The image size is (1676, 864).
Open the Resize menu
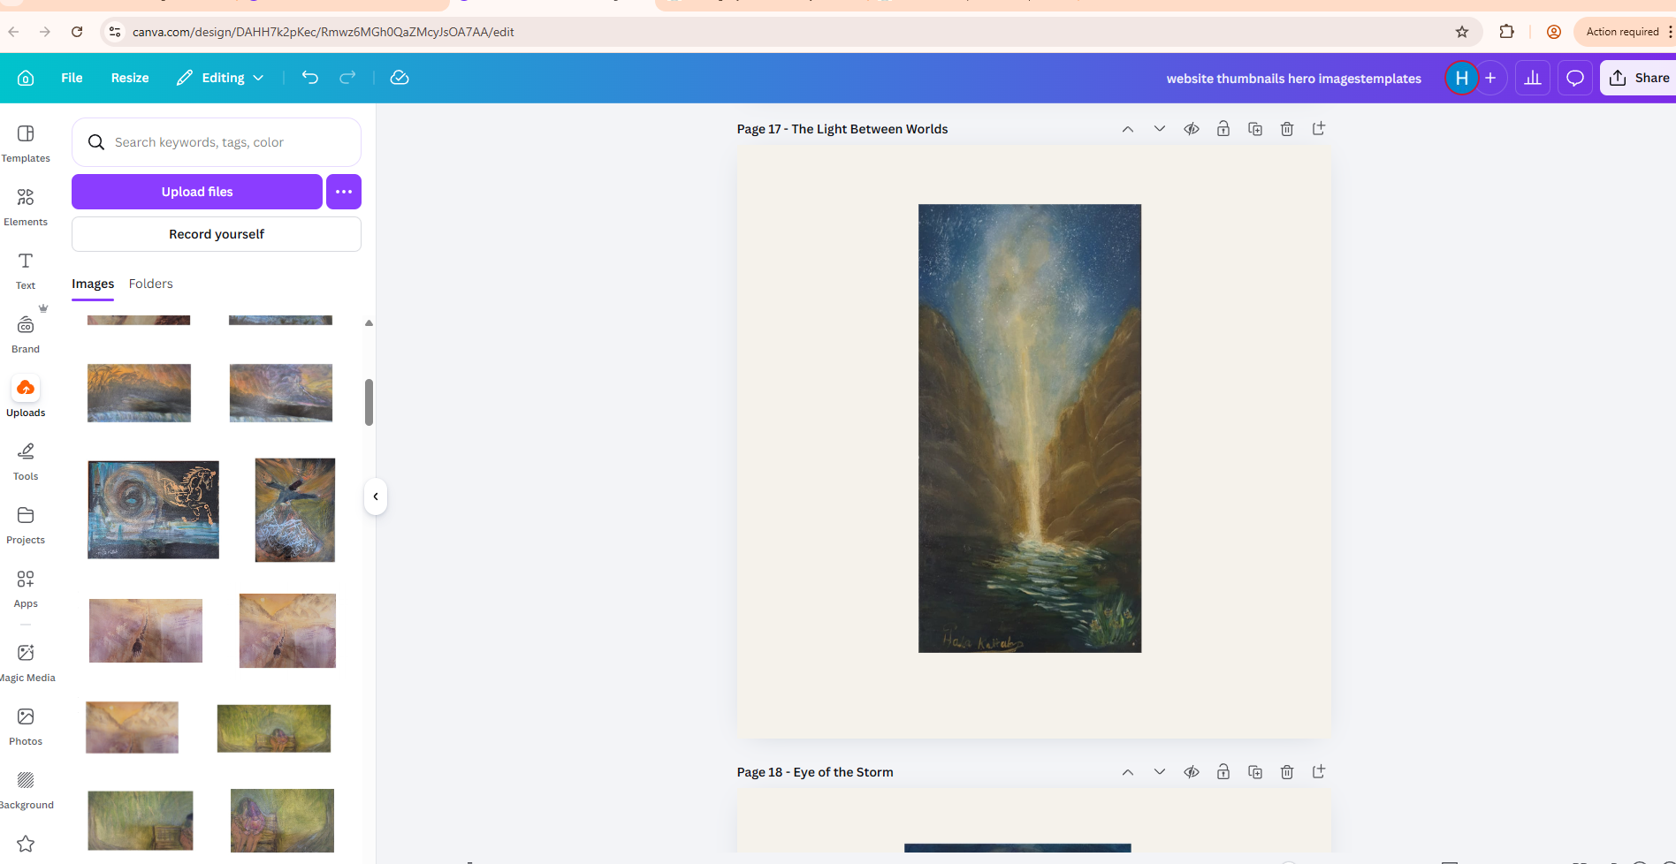point(130,78)
